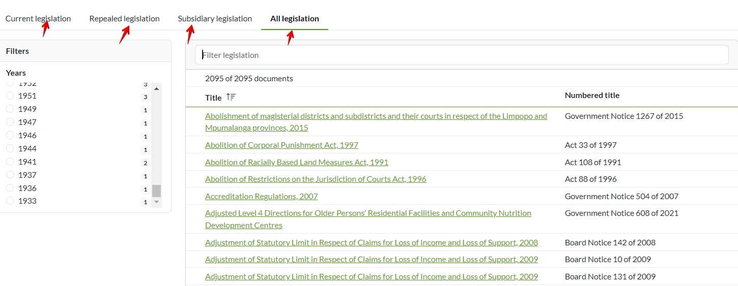View Abolition of Restrictions on Jurisdiction of Courts Act
The height and width of the screenshot is (286, 738).
(x=315, y=179)
